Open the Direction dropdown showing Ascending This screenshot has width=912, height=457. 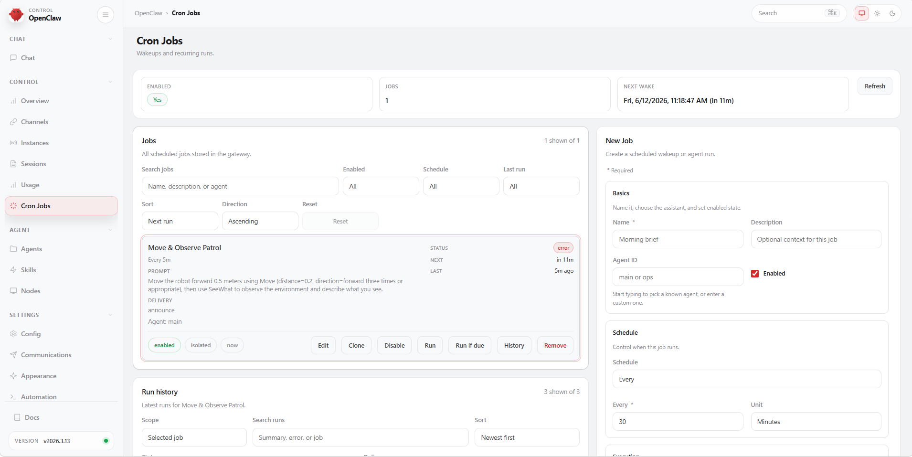pyautogui.click(x=260, y=221)
